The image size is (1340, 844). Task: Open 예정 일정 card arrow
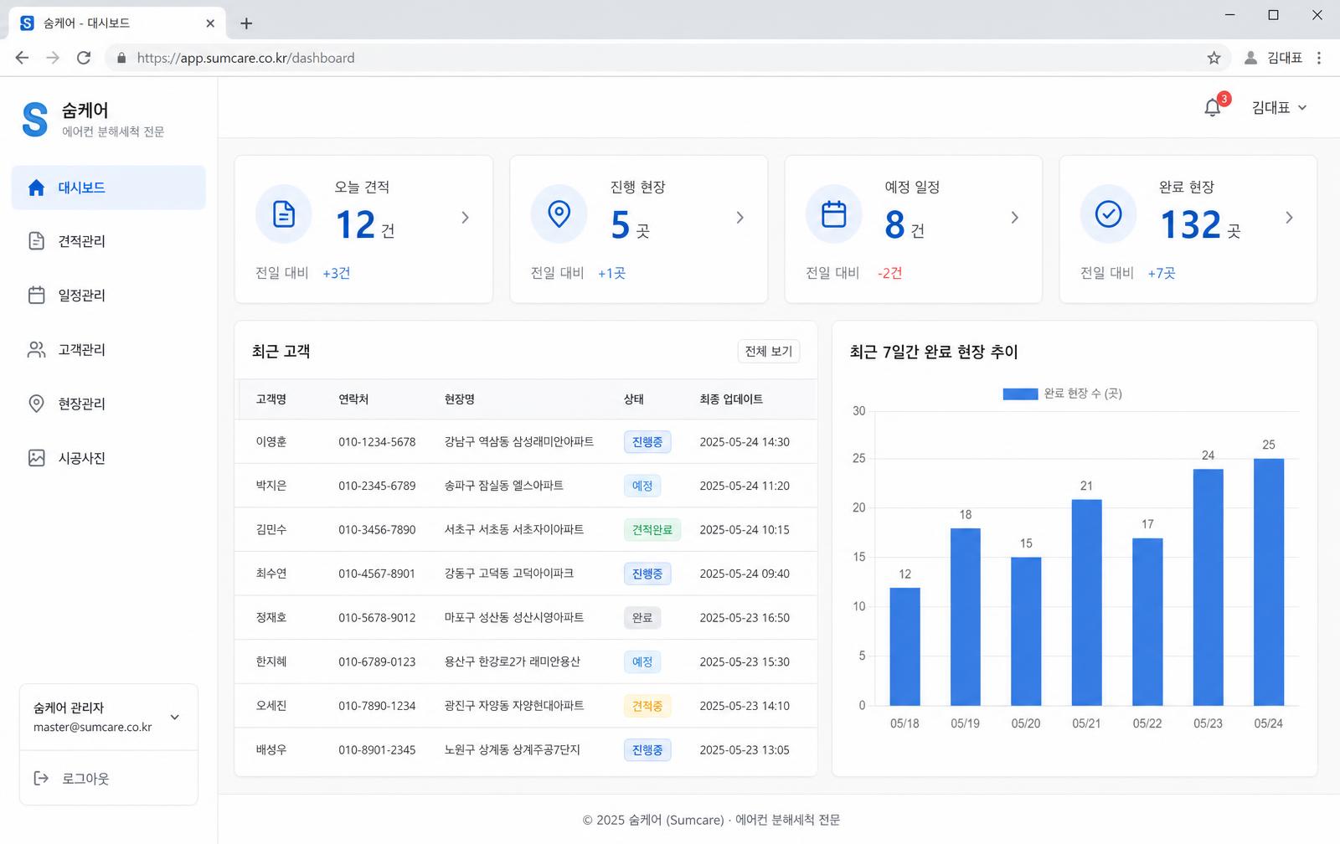[1015, 218]
